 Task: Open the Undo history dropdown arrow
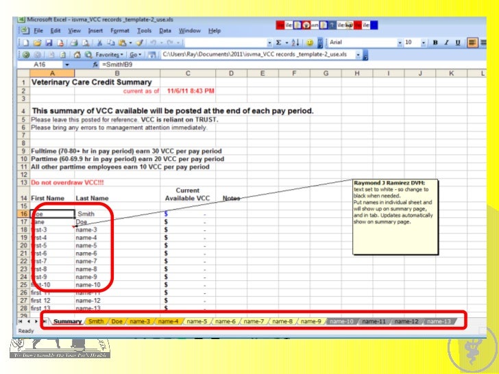click(x=161, y=43)
